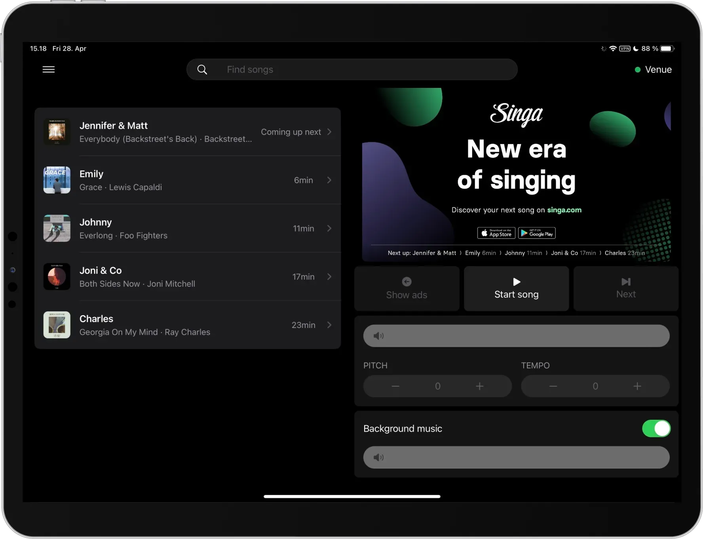Expand Johnny row chevron

click(329, 229)
